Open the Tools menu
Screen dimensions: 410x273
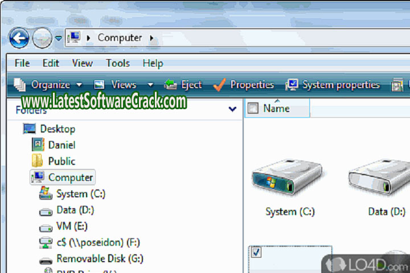point(118,63)
